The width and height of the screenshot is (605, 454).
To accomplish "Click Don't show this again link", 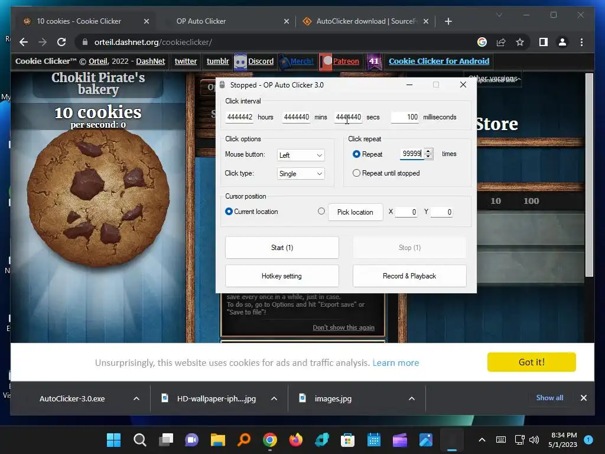I will click(x=343, y=327).
